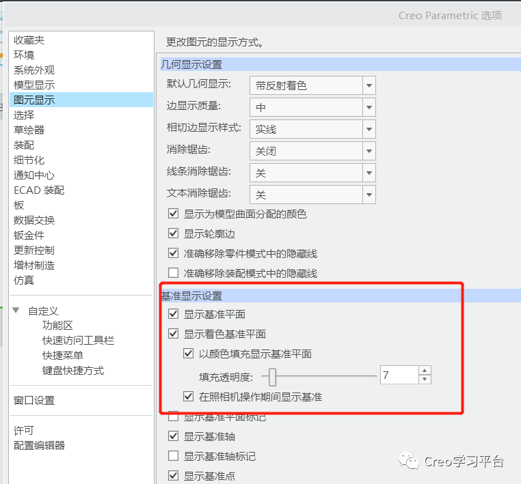Select 图元显示 category

[x=81, y=100]
